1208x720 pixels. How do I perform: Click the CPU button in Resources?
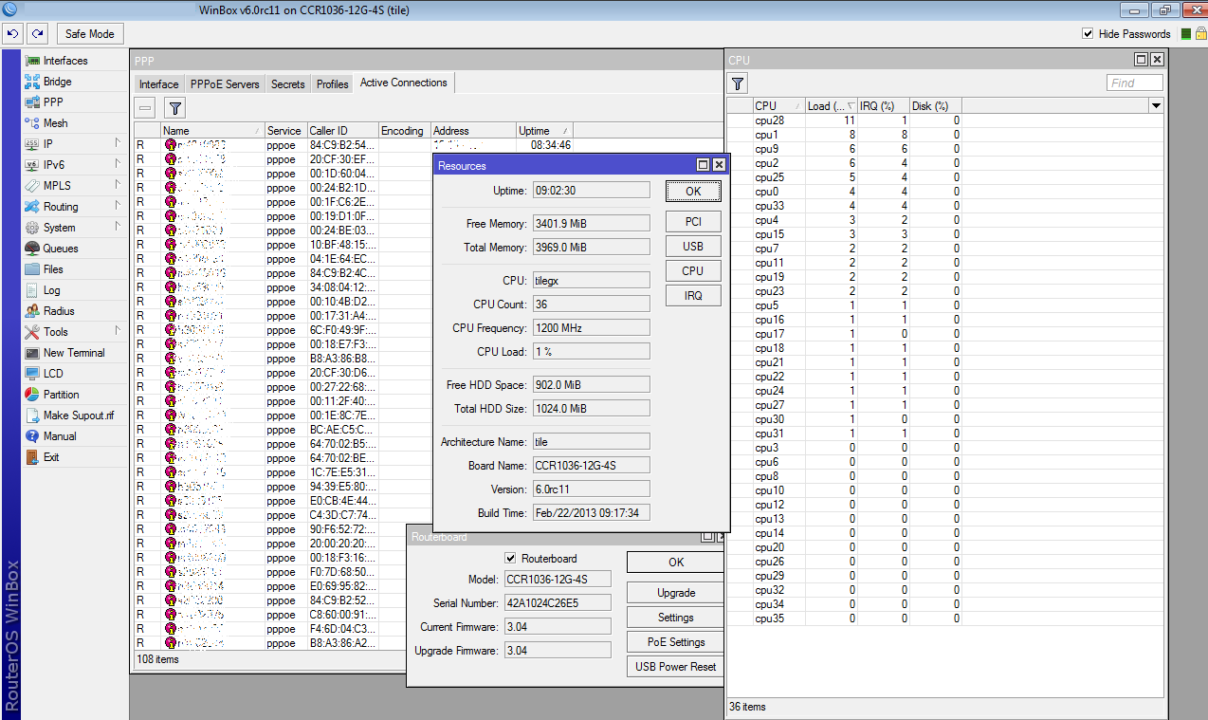pyautogui.click(x=693, y=270)
